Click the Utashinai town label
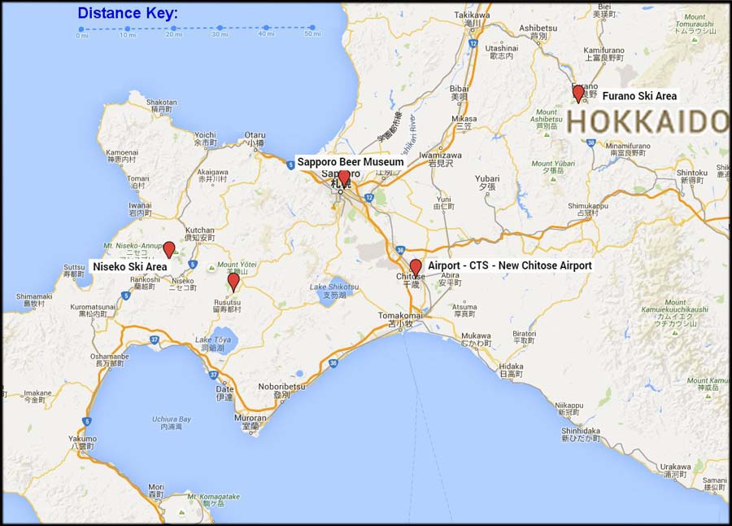The width and height of the screenshot is (732, 526). [502, 52]
